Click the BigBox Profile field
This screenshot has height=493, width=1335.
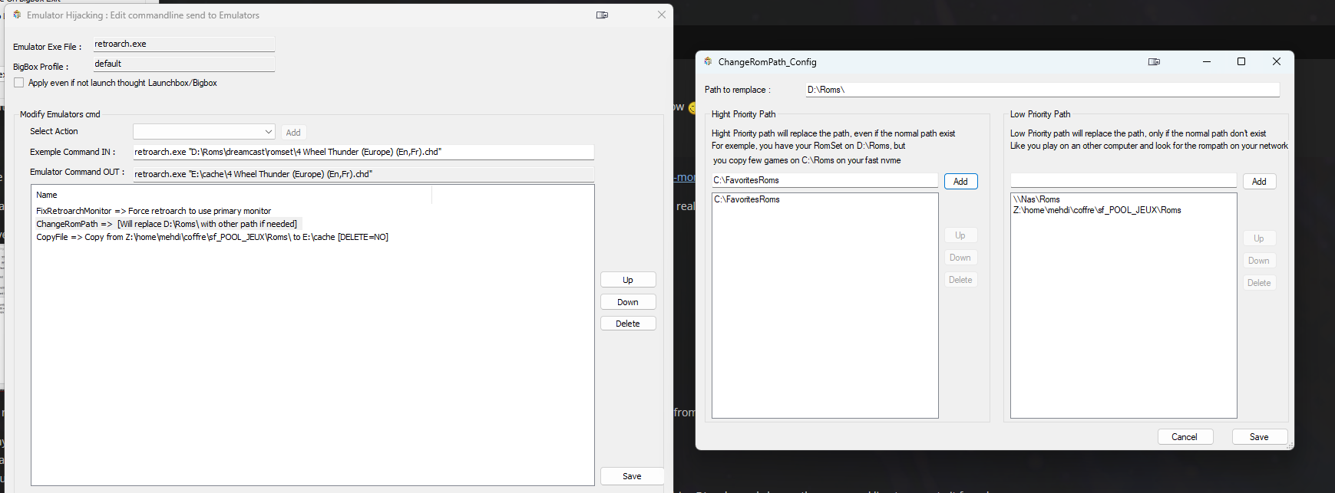coord(183,64)
